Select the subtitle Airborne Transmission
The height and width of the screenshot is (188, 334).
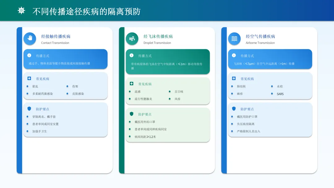(260, 43)
